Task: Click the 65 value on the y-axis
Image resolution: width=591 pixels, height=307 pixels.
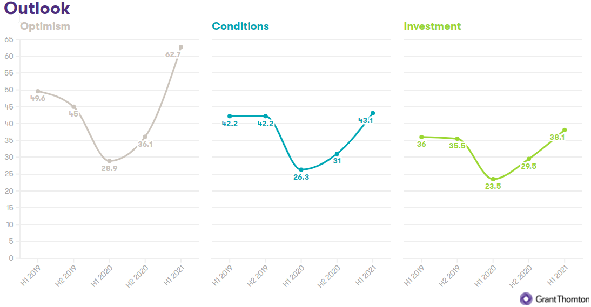Action: [9, 39]
